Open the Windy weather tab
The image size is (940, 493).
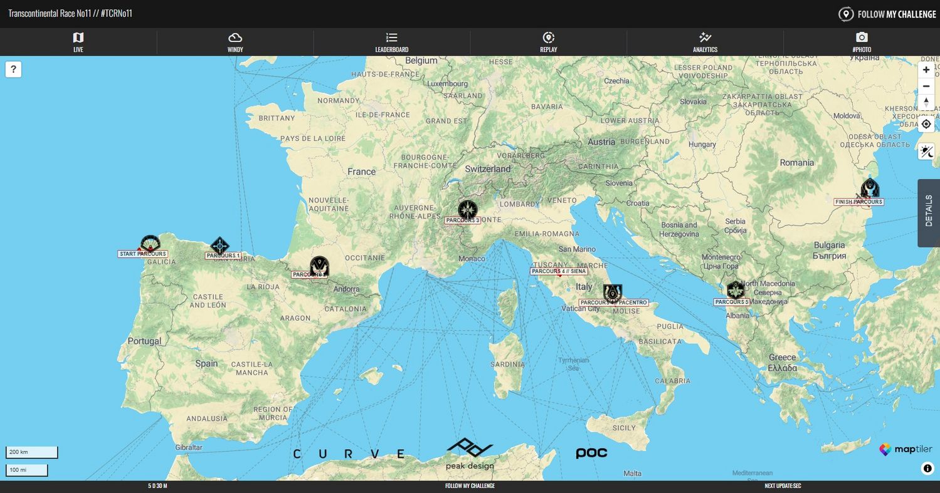pos(235,42)
